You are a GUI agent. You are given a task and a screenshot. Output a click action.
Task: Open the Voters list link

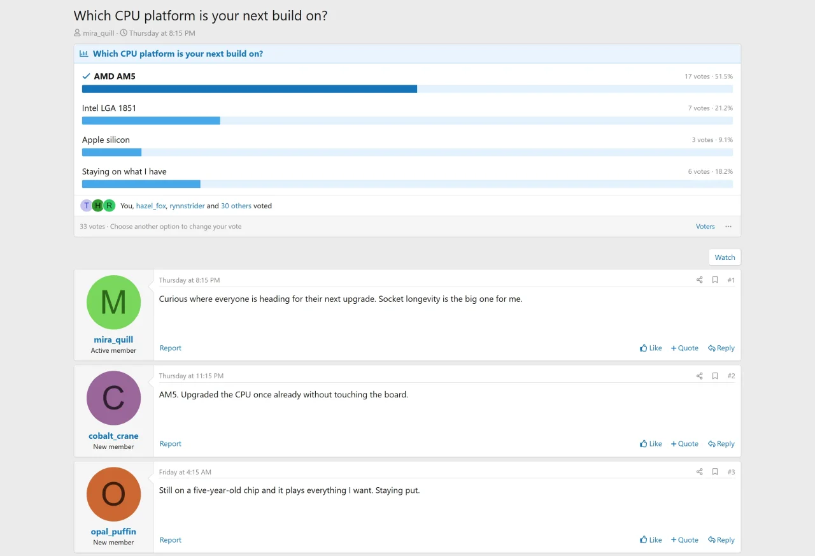coord(705,227)
